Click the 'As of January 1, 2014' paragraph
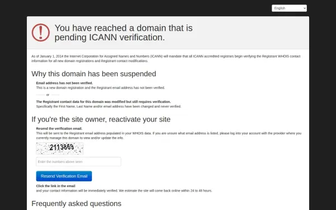The height and width of the screenshot is (210, 336). (x=166, y=58)
